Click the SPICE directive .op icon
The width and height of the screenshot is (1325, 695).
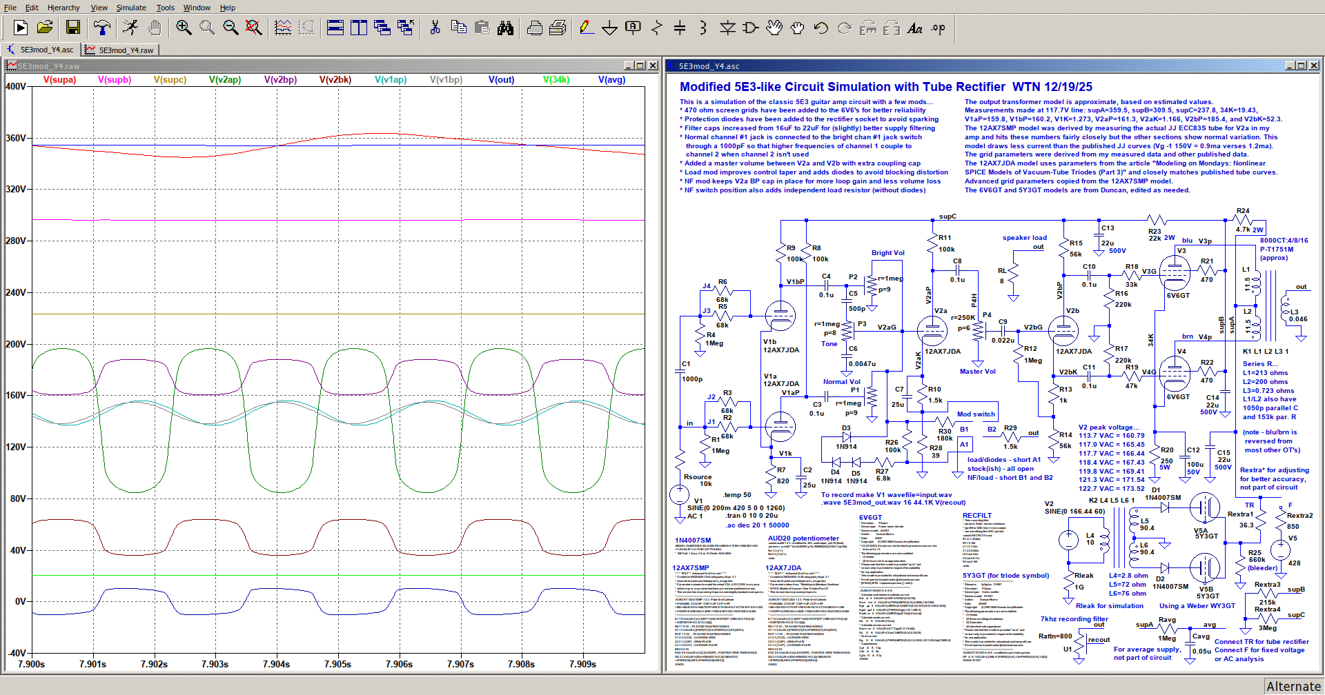939,28
